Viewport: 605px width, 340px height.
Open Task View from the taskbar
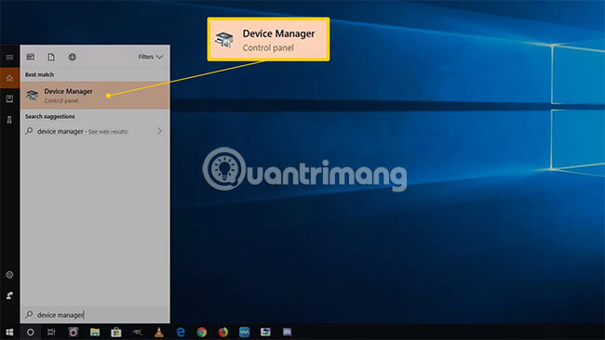51,332
